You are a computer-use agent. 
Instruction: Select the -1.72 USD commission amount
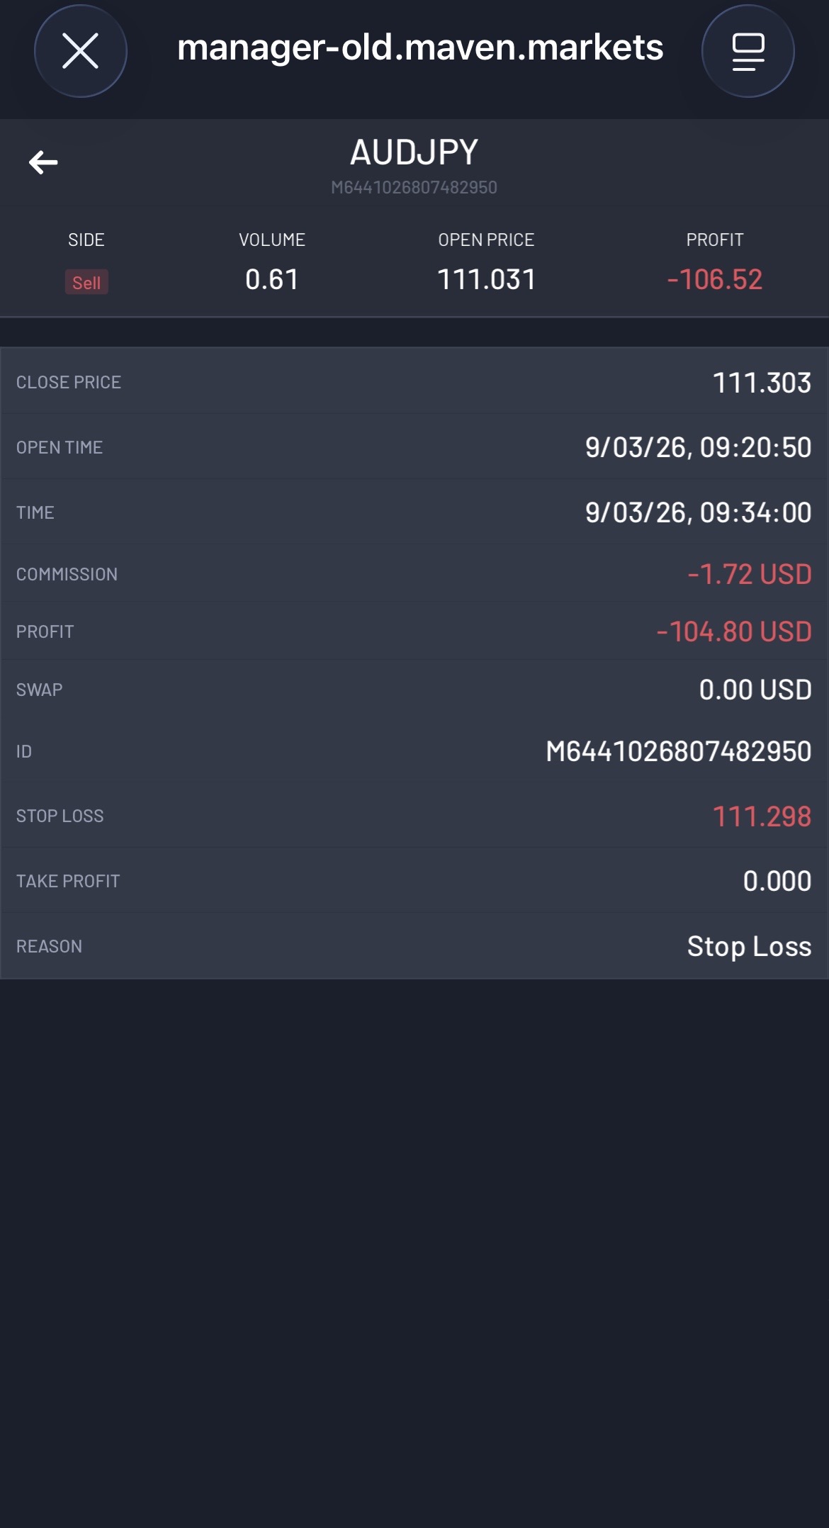point(749,574)
